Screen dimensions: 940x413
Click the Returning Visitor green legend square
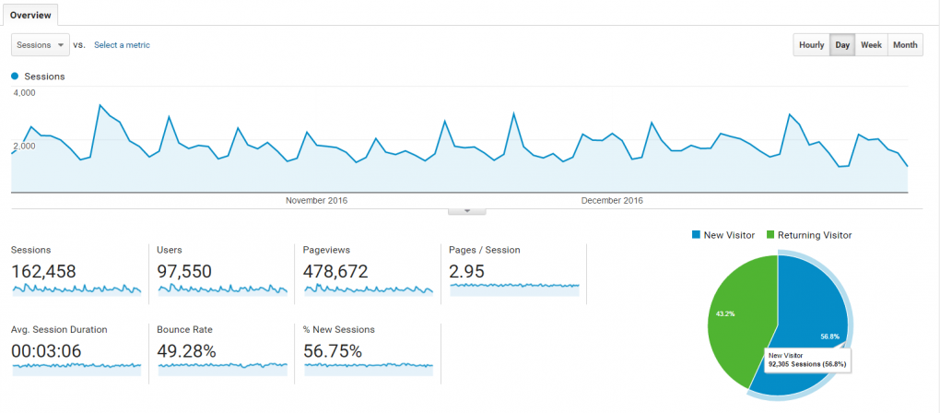tap(770, 235)
